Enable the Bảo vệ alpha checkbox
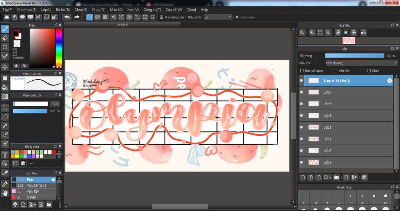Screen dimensions: 400x211 pos(302,71)
